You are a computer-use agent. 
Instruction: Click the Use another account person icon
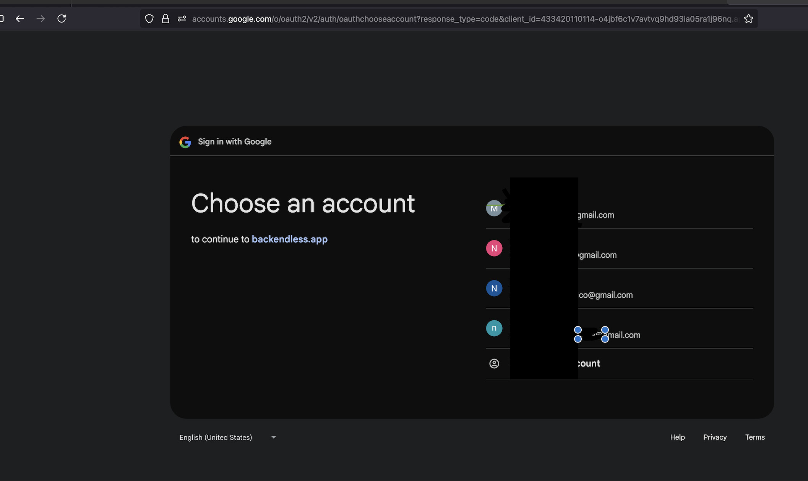tap(494, 363)
